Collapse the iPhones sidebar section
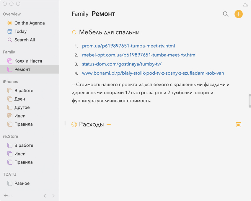The image size is (251, 201). [x=10, y=81]
